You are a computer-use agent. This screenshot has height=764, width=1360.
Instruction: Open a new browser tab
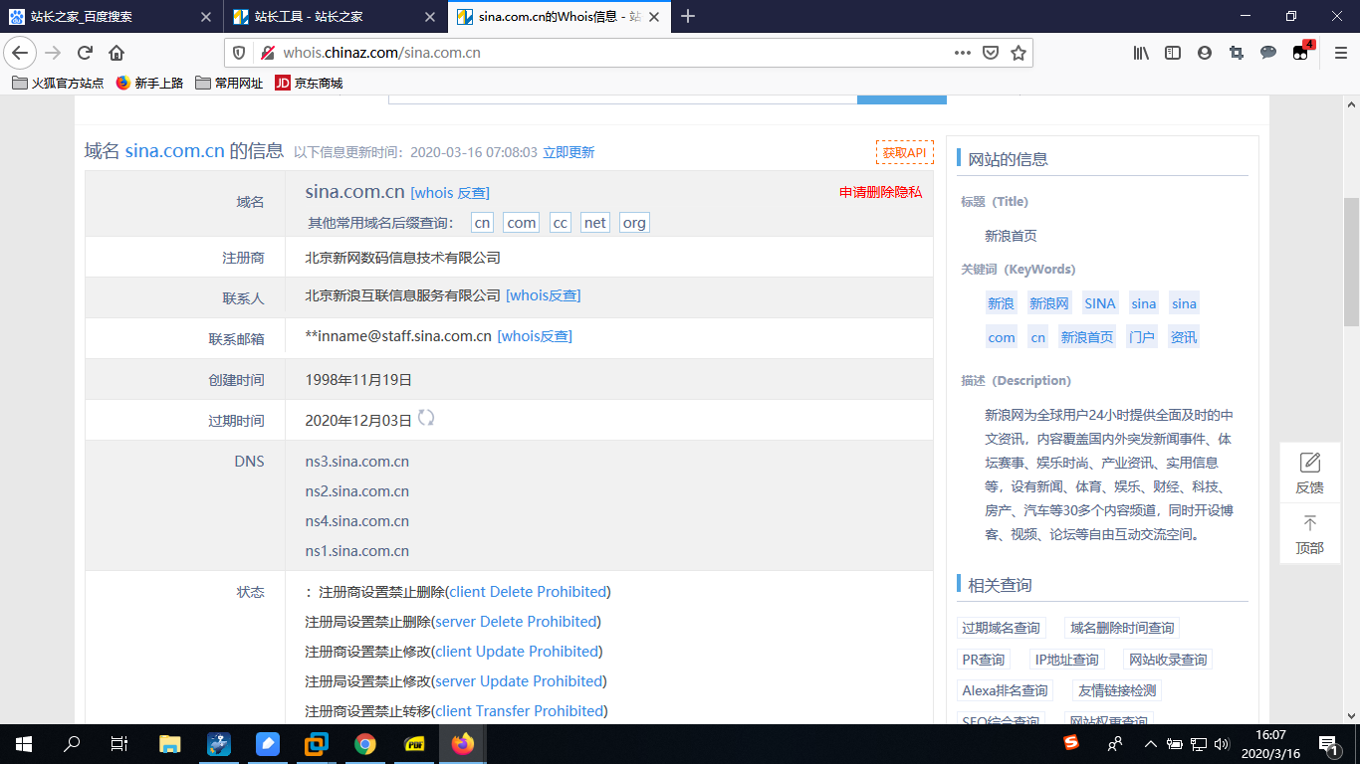[x=687, y=16]
